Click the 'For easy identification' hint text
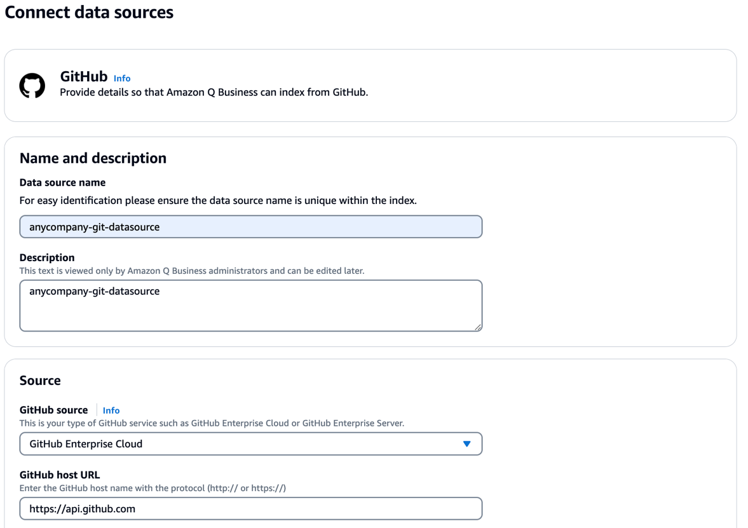This screenshot has width=748, height=528. [x=218, y=200]
